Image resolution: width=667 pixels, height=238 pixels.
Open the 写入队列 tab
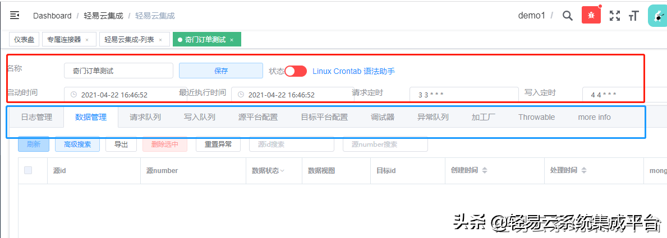click(x=200, y=117)
